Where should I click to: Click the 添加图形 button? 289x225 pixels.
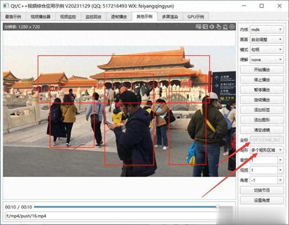click(x=262, y=120)
